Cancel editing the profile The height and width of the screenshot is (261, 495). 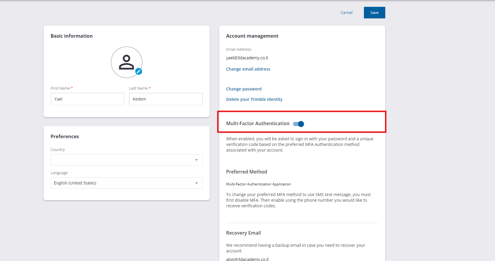[346, 13]
